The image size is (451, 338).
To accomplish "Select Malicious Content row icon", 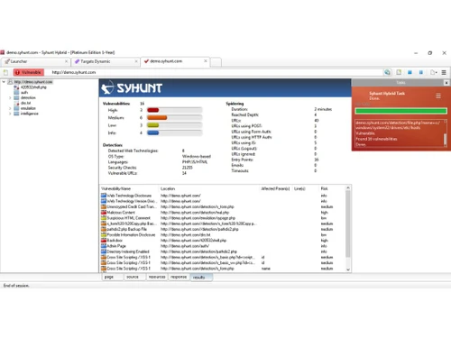I will pyautogui.click(x=104, y=213).
